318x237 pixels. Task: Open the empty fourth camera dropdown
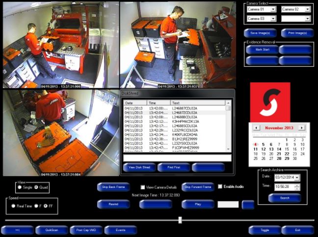(308, 19)
